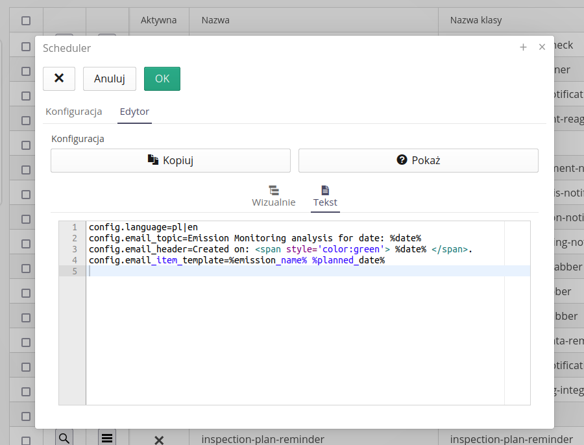The height and width of the screenshot is (445, 584).
Task: Click the config.language line in the code editor
Action: (x=143, y=227)
